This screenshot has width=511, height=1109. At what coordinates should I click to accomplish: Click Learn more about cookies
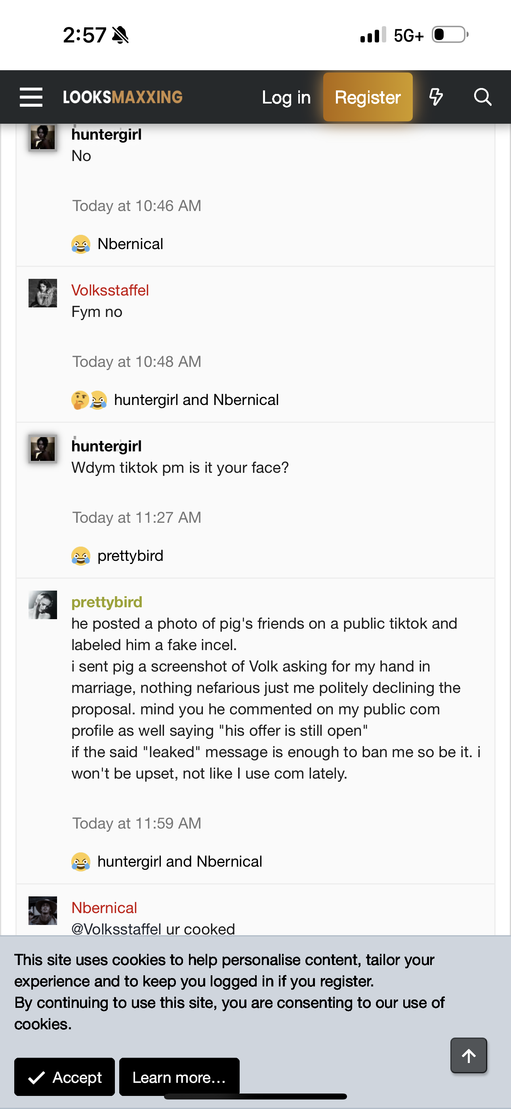[179, 1077]
